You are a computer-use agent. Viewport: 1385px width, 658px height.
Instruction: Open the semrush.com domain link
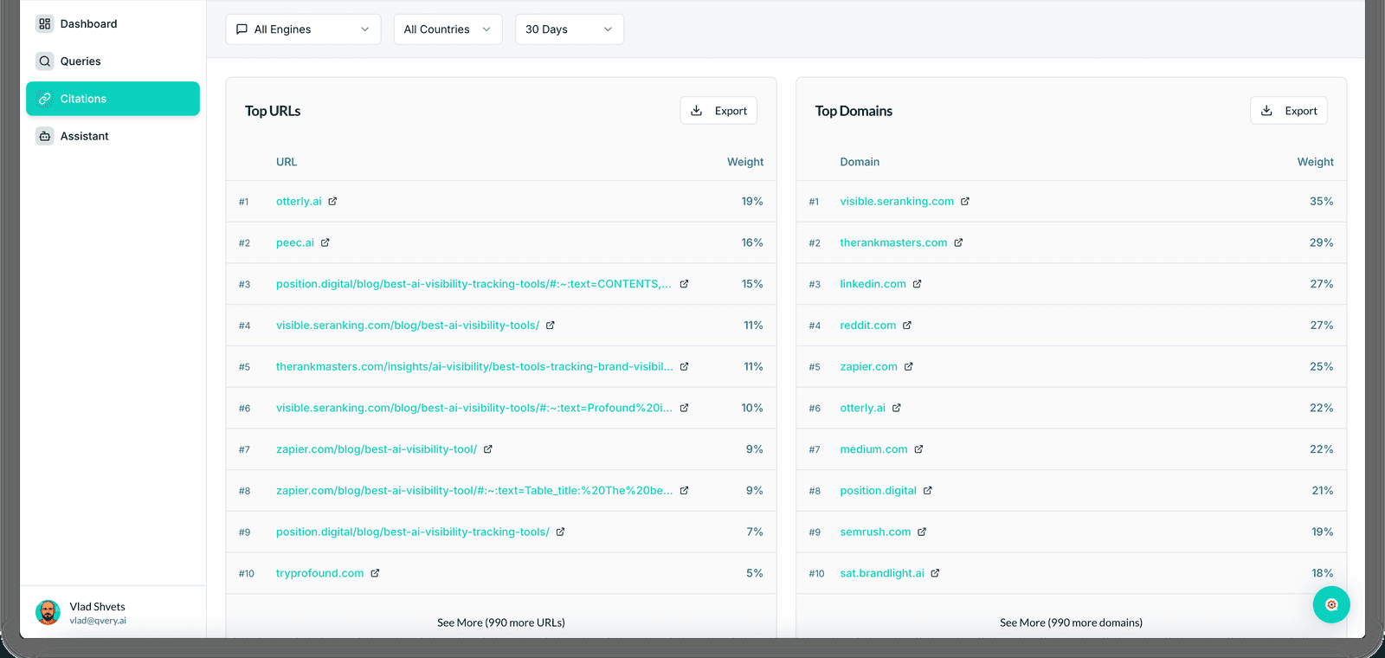(875, 532)
